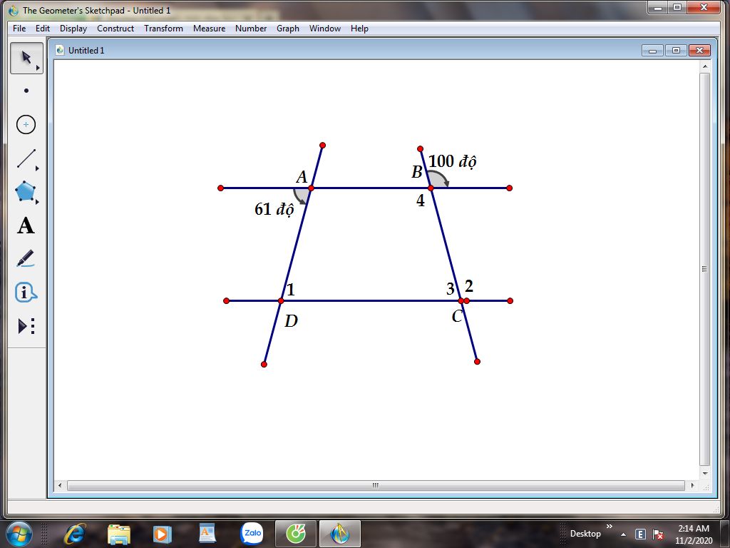Select the Polygon tool
The width and height of the screenshot is (730, 548).
pyautogui.click(x=26, y=191)
